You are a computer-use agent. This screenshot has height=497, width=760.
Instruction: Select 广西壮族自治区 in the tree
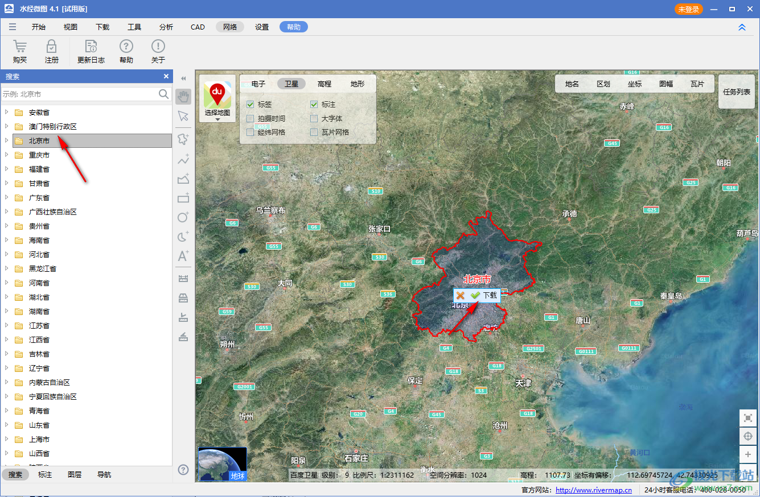tap(53, 212)
